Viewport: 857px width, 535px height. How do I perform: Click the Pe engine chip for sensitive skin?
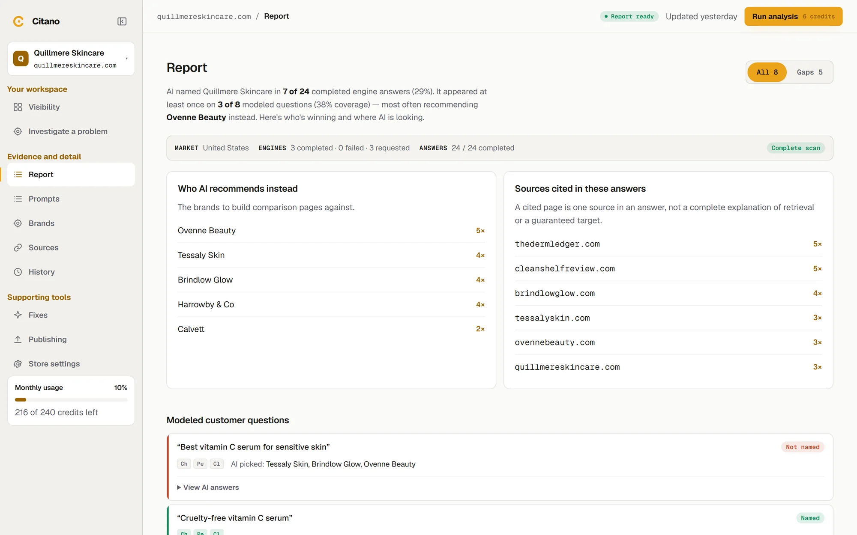coord(200,464)
